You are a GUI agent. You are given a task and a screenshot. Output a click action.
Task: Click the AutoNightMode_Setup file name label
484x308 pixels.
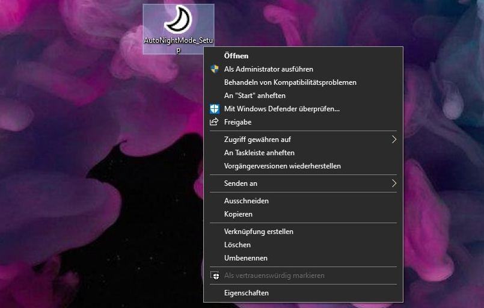(179, 45)
